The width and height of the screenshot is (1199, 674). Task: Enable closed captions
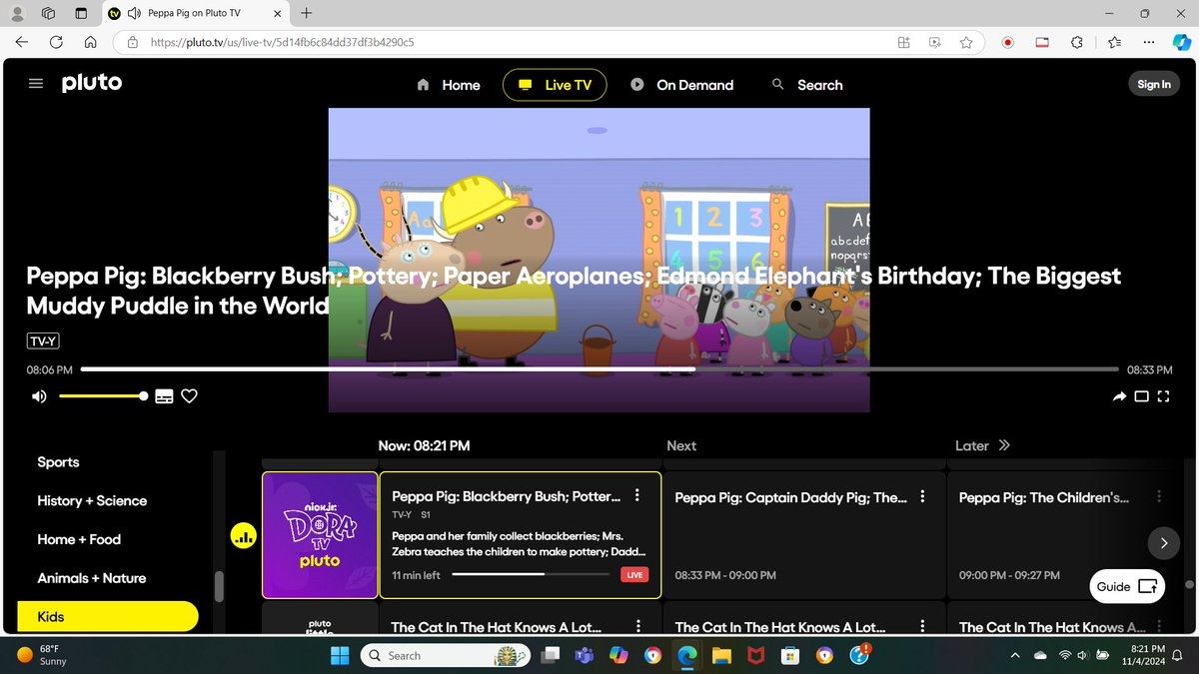point(163,396)
